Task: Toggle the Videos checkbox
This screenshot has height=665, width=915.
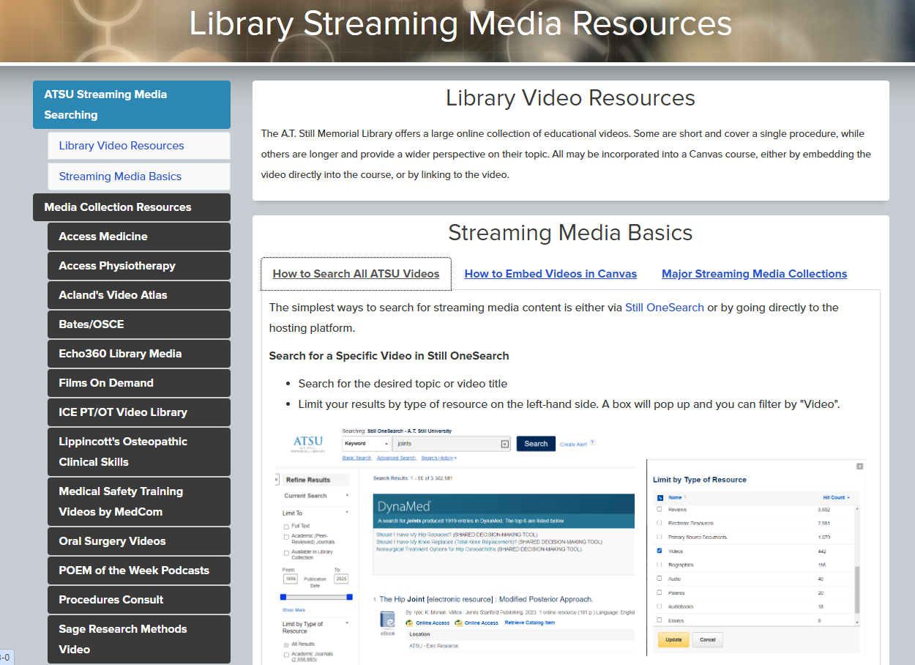Action: click(660, 551)
